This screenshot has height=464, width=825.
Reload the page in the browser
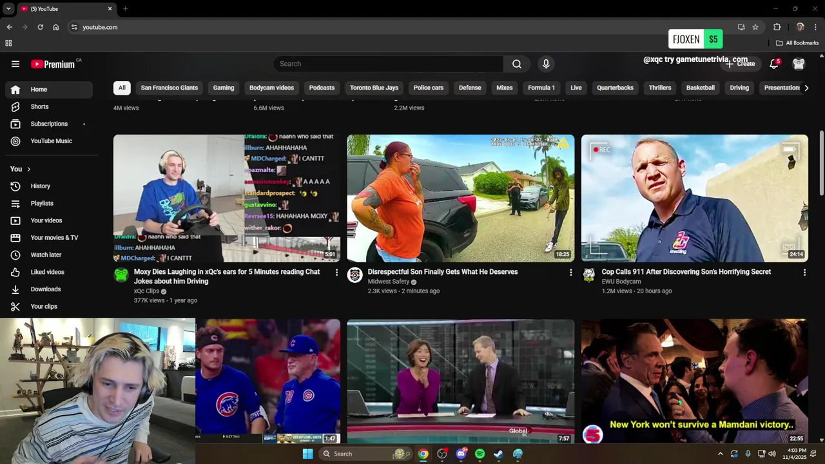40,27
